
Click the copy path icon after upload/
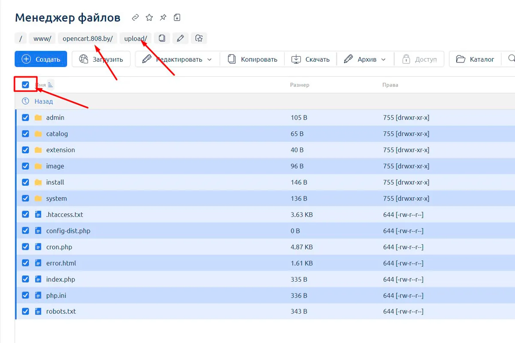point(162,38)
